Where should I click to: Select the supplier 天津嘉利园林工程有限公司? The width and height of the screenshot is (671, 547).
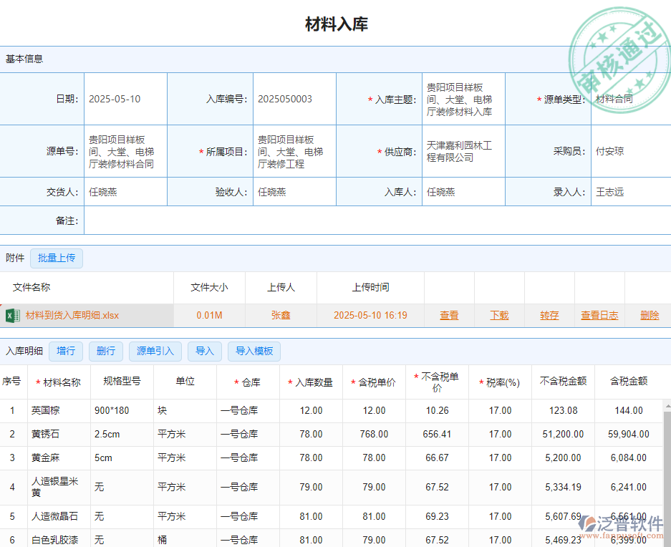point(463,151)
